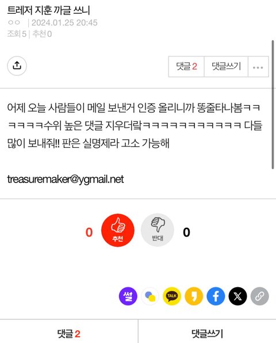Share to KakaoTalk with TALK icon
The height and width of the screenshot is (343, 276).
[x=172, y=296]
